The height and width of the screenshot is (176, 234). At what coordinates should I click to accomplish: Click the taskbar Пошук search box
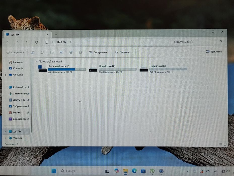(81, 171)
